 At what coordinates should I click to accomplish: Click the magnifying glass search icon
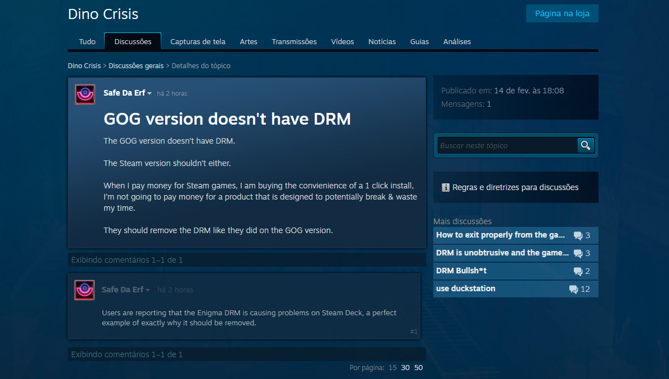pos(586,145)
